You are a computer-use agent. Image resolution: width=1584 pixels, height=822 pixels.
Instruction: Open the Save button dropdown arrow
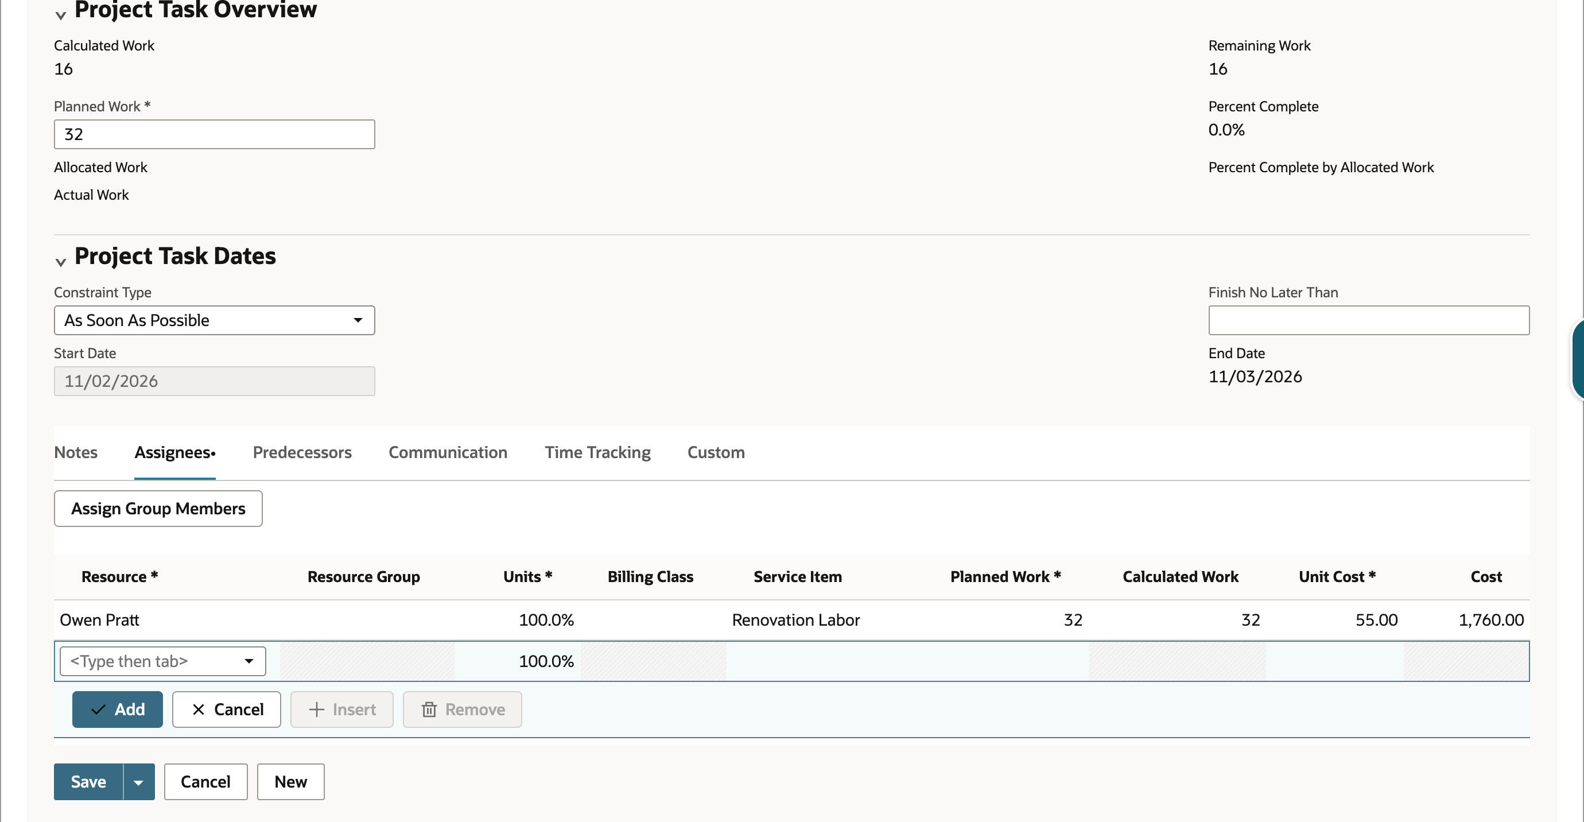[x=139, y=782]
